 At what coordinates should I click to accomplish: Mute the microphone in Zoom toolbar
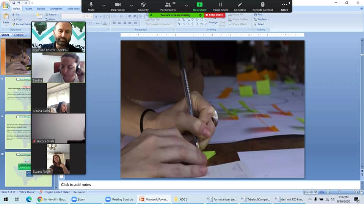point(91,6)
